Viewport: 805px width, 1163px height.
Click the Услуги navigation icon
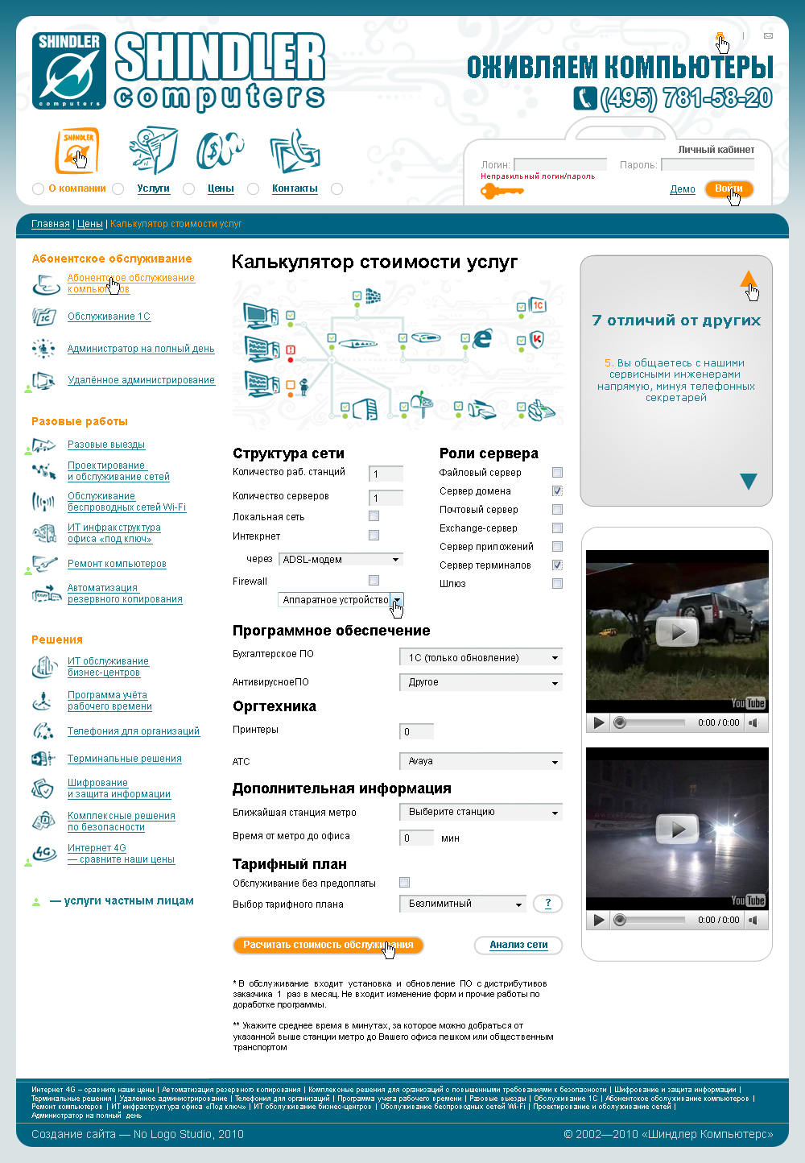pyautogui.click(x=153, y=150)
